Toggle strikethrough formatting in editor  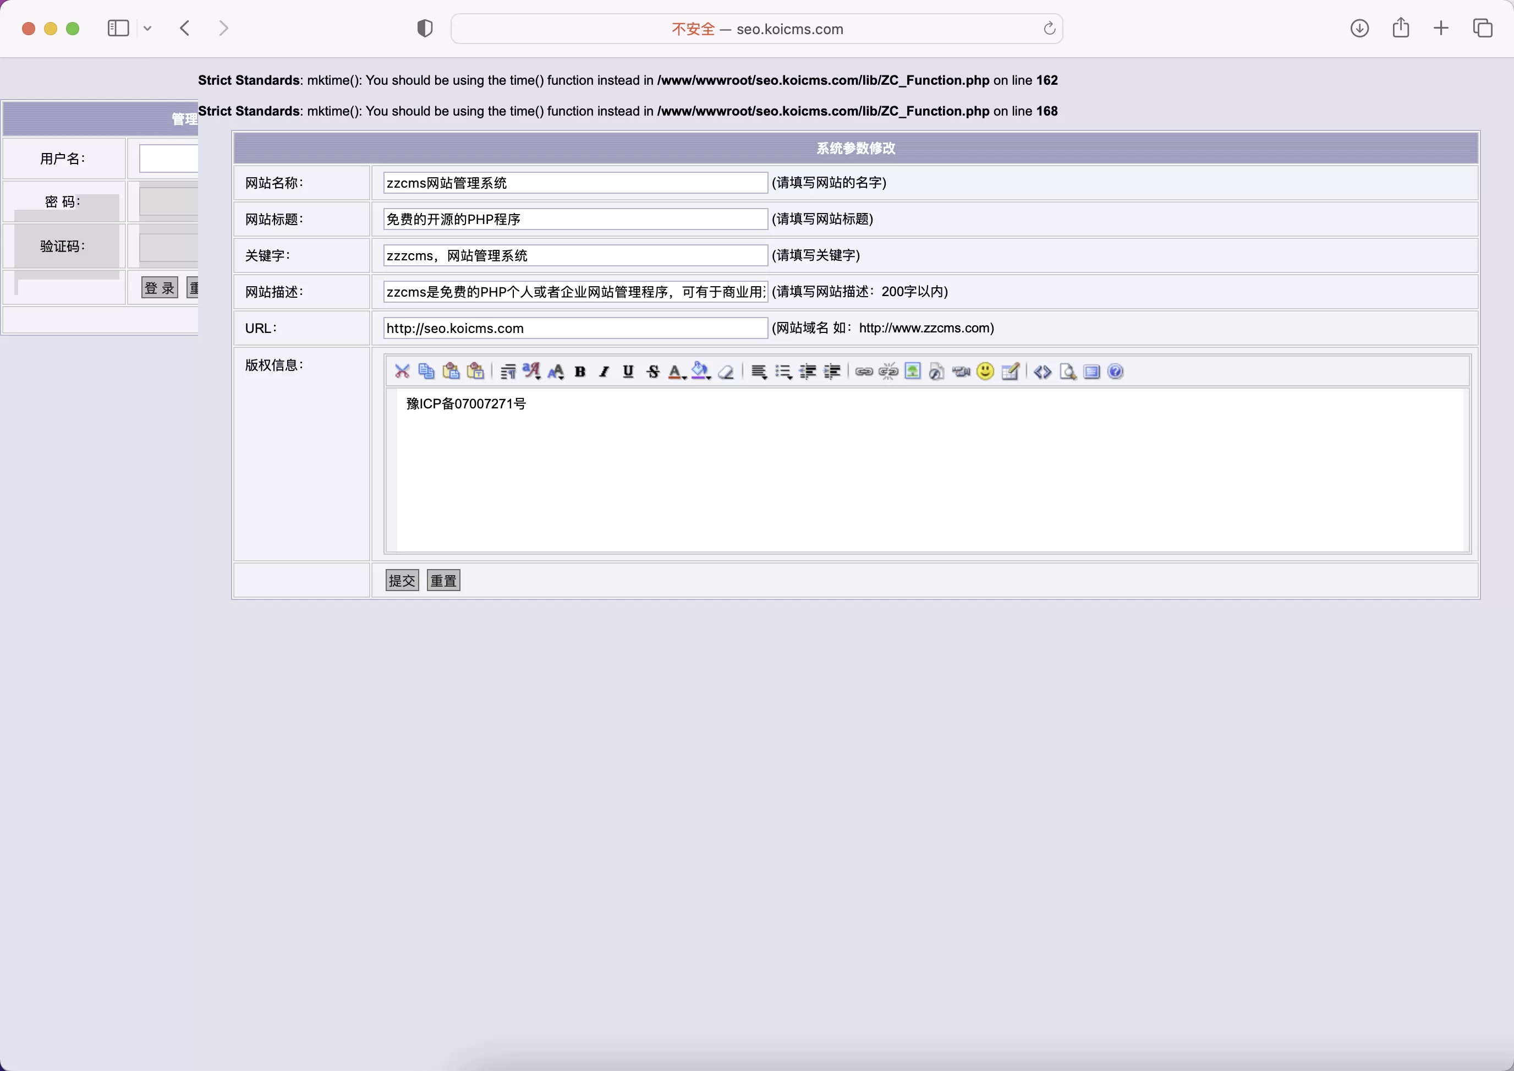[x=653, y=371]
